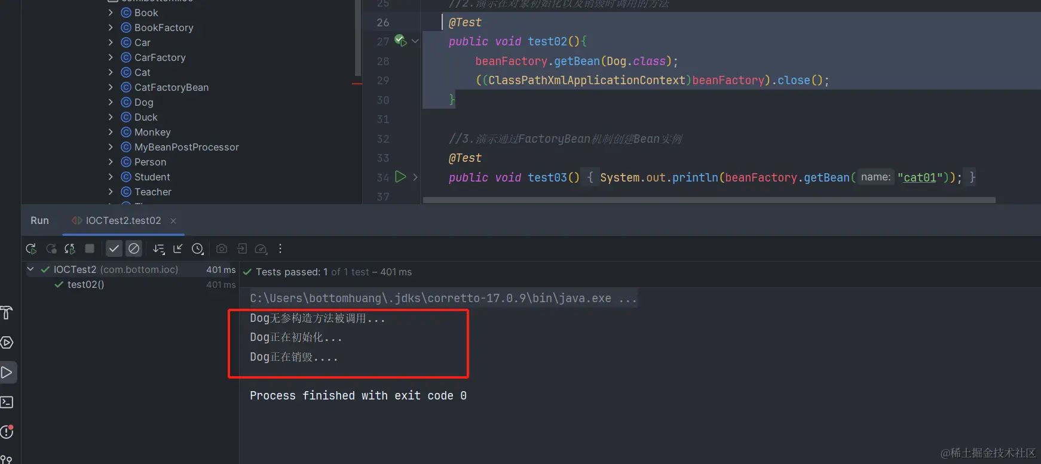Close the IOCTest2.test02 run tab
Screen dimensions: 1041x464
point(173,221)
